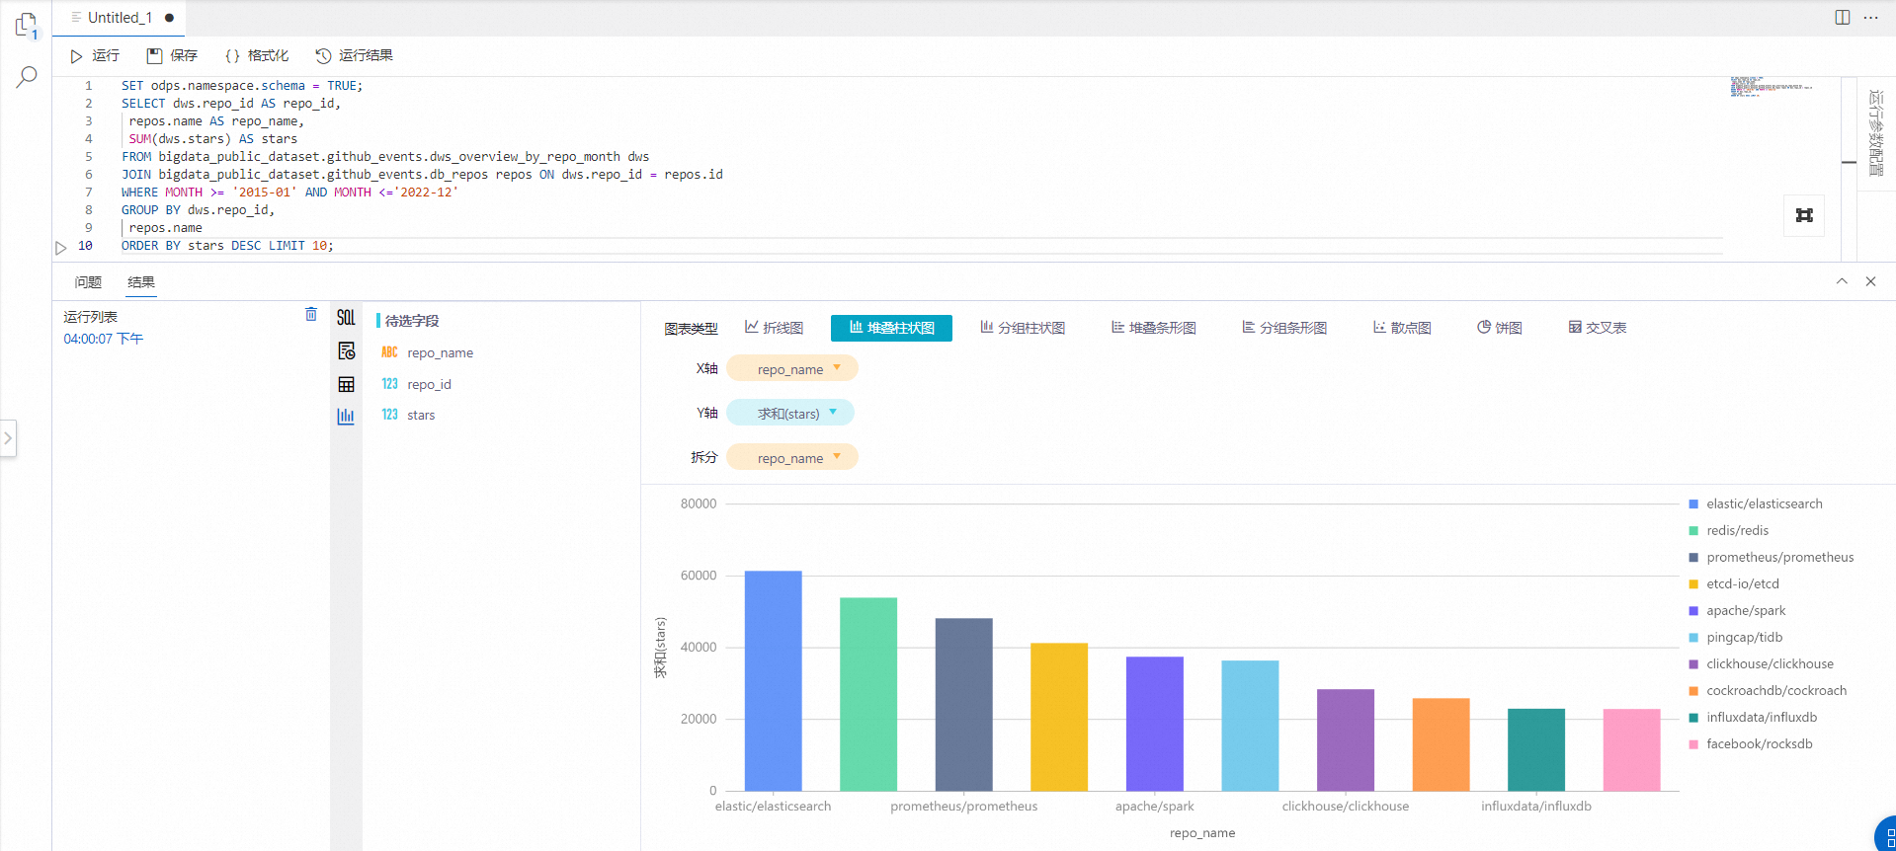1896x851 pixels.
Task: Toggle prometheus/prometheus legend entry
Action: pos(1772,557)
